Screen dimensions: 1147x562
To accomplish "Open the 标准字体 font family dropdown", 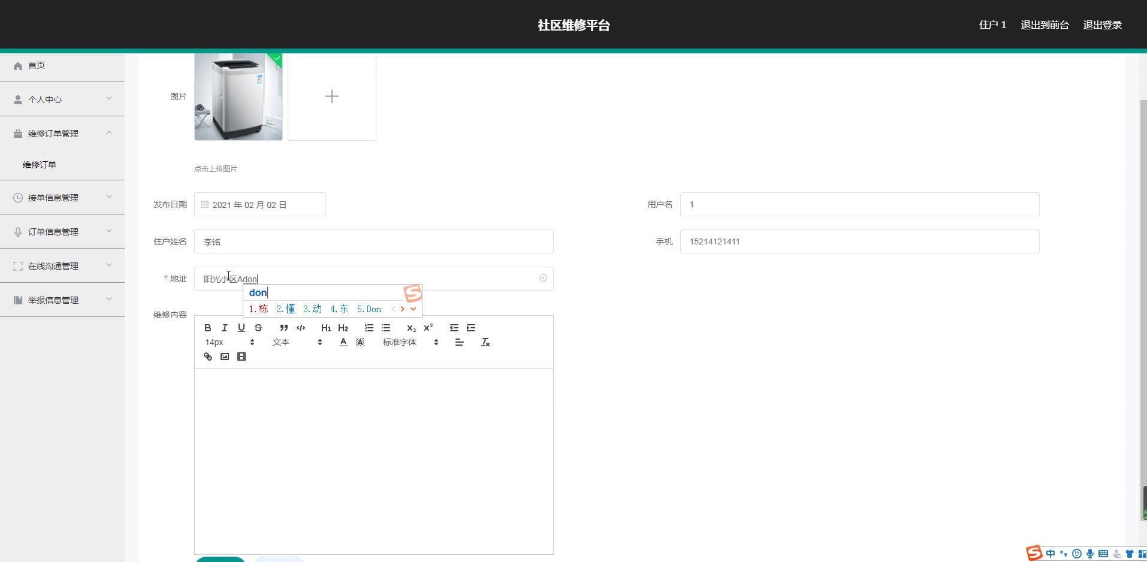I will pyautogui.click(x=410, y=342).
